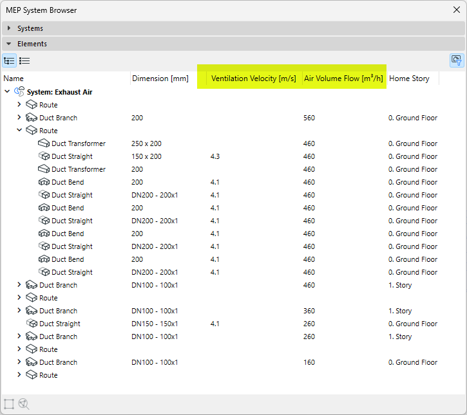The height and width of the screenshot is (415, 467).
Task: Switch to hierarchical tree view icon
Action: click(x=9, y=61)
